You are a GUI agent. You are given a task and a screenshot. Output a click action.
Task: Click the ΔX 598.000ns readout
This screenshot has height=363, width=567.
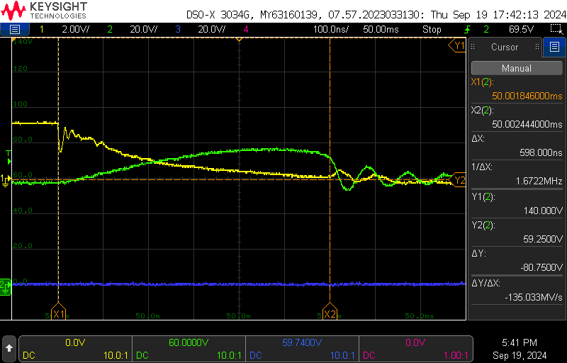click(x=541, y=153)
